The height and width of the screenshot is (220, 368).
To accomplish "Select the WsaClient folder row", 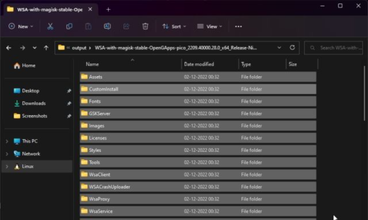I will click(198, 174).
